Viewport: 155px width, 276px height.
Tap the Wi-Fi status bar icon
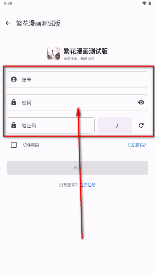(x=144, y=3)
